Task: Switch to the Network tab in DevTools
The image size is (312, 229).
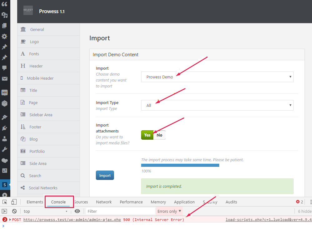Action: click(x=104, y=202)
